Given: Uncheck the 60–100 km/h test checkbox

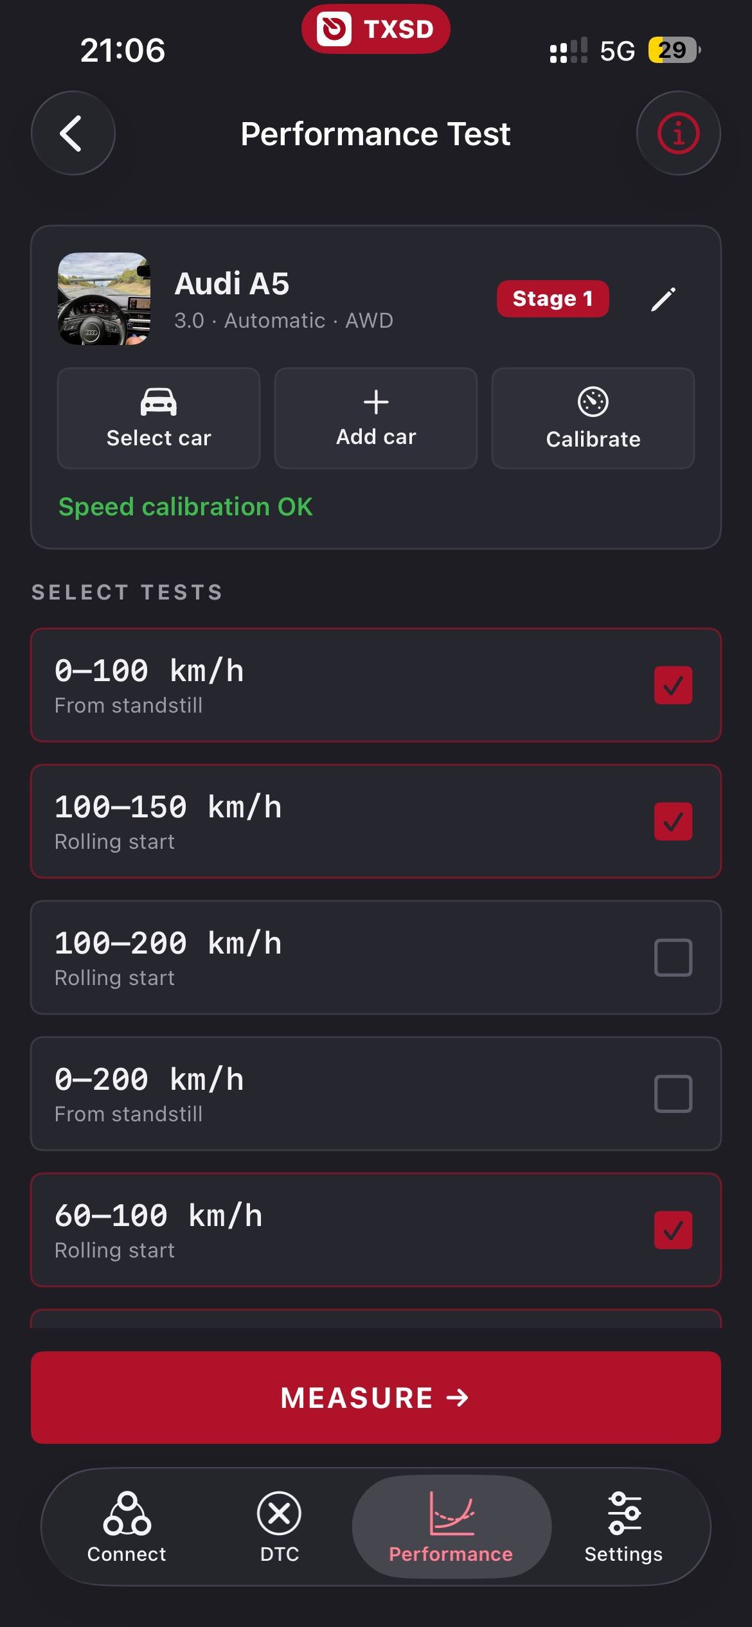Looking at the screenshot, I should 673,1230.
